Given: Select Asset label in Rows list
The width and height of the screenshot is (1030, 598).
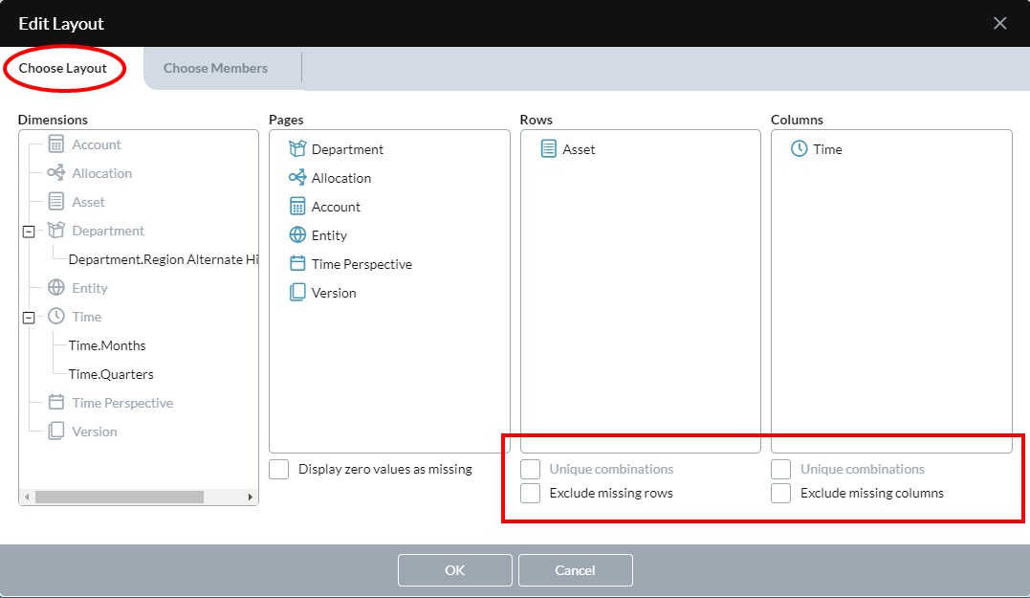Looking at the screenshot, I should coord(579,149).
